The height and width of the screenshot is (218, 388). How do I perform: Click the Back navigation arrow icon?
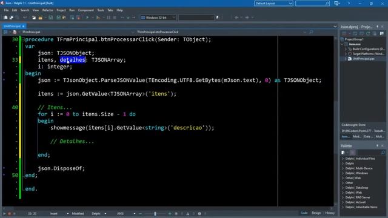[236, 18]
